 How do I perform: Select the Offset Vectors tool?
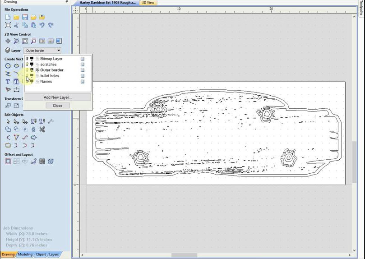click(x=8, y=161)
